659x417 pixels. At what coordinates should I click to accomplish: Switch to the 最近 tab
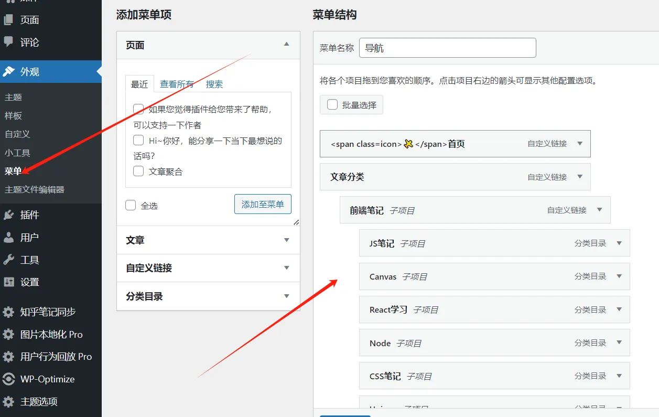(139, 84)
